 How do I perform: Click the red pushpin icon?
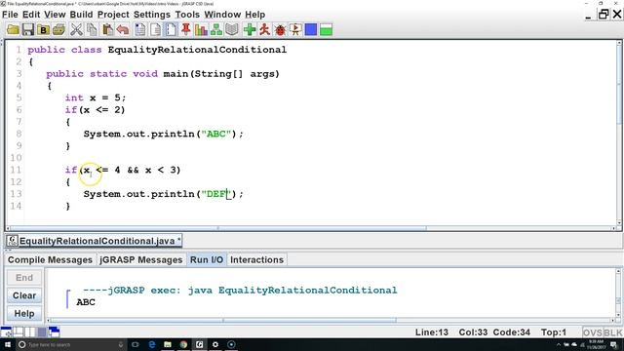(186, 30)
